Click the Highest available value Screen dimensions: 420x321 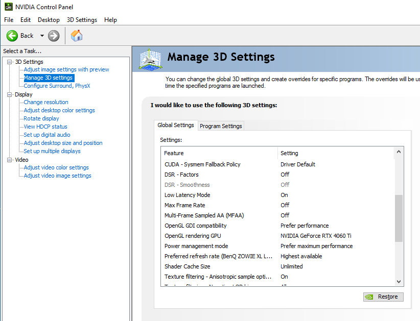coord(301,256)
